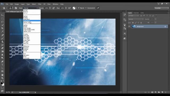170x96 pixels.
Task: Select the History Brush tool
Action: tap(2, 45)
